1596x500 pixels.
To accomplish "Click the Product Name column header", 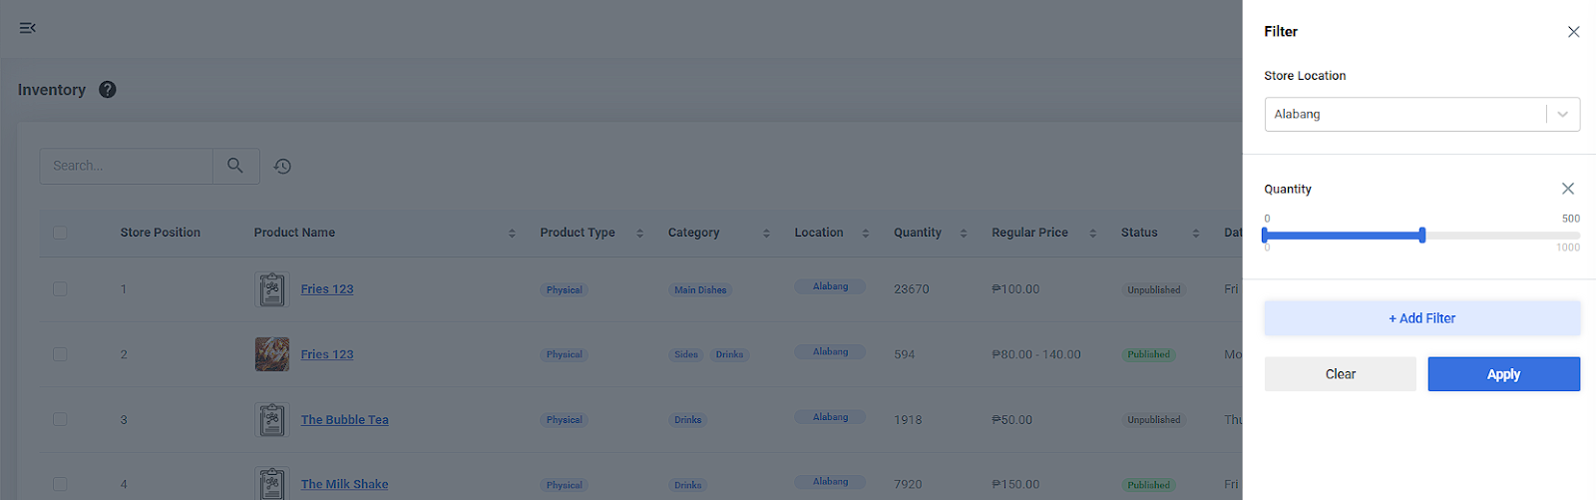I will (294, 233).
